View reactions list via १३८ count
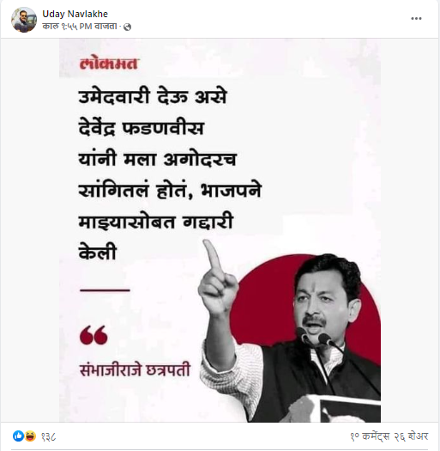Screen dimensions: 440x451 click(48, 436)
